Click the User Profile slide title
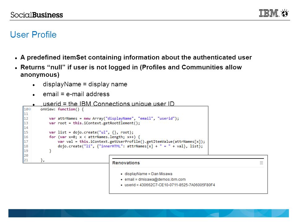The image size is (297, 222). pos(33,35)
